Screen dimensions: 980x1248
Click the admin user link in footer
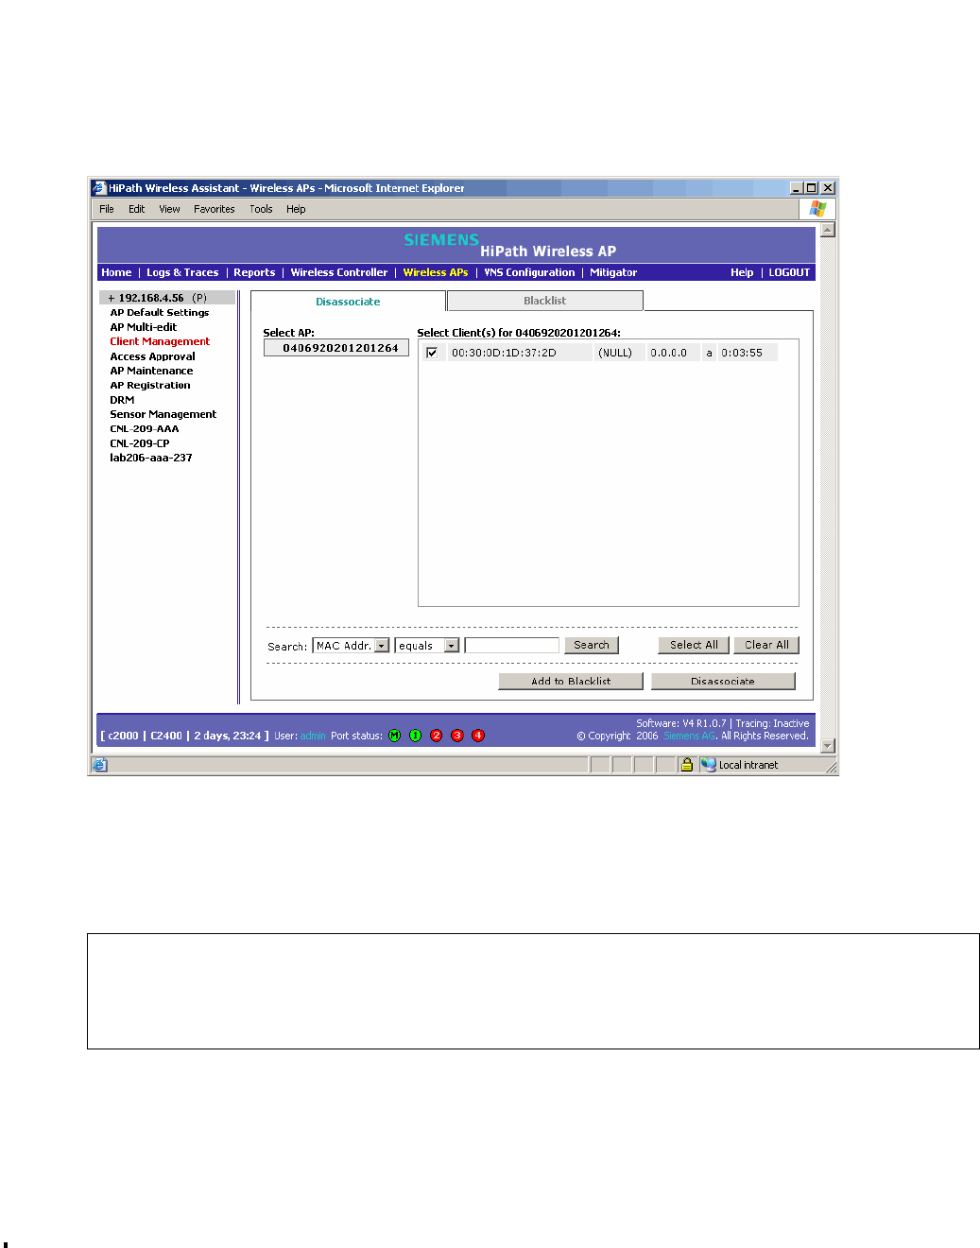313,736
